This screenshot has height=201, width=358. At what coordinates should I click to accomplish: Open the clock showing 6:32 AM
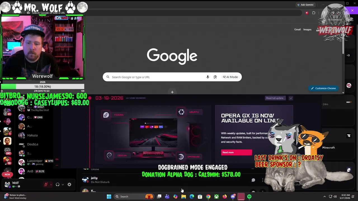coord(345,197)
